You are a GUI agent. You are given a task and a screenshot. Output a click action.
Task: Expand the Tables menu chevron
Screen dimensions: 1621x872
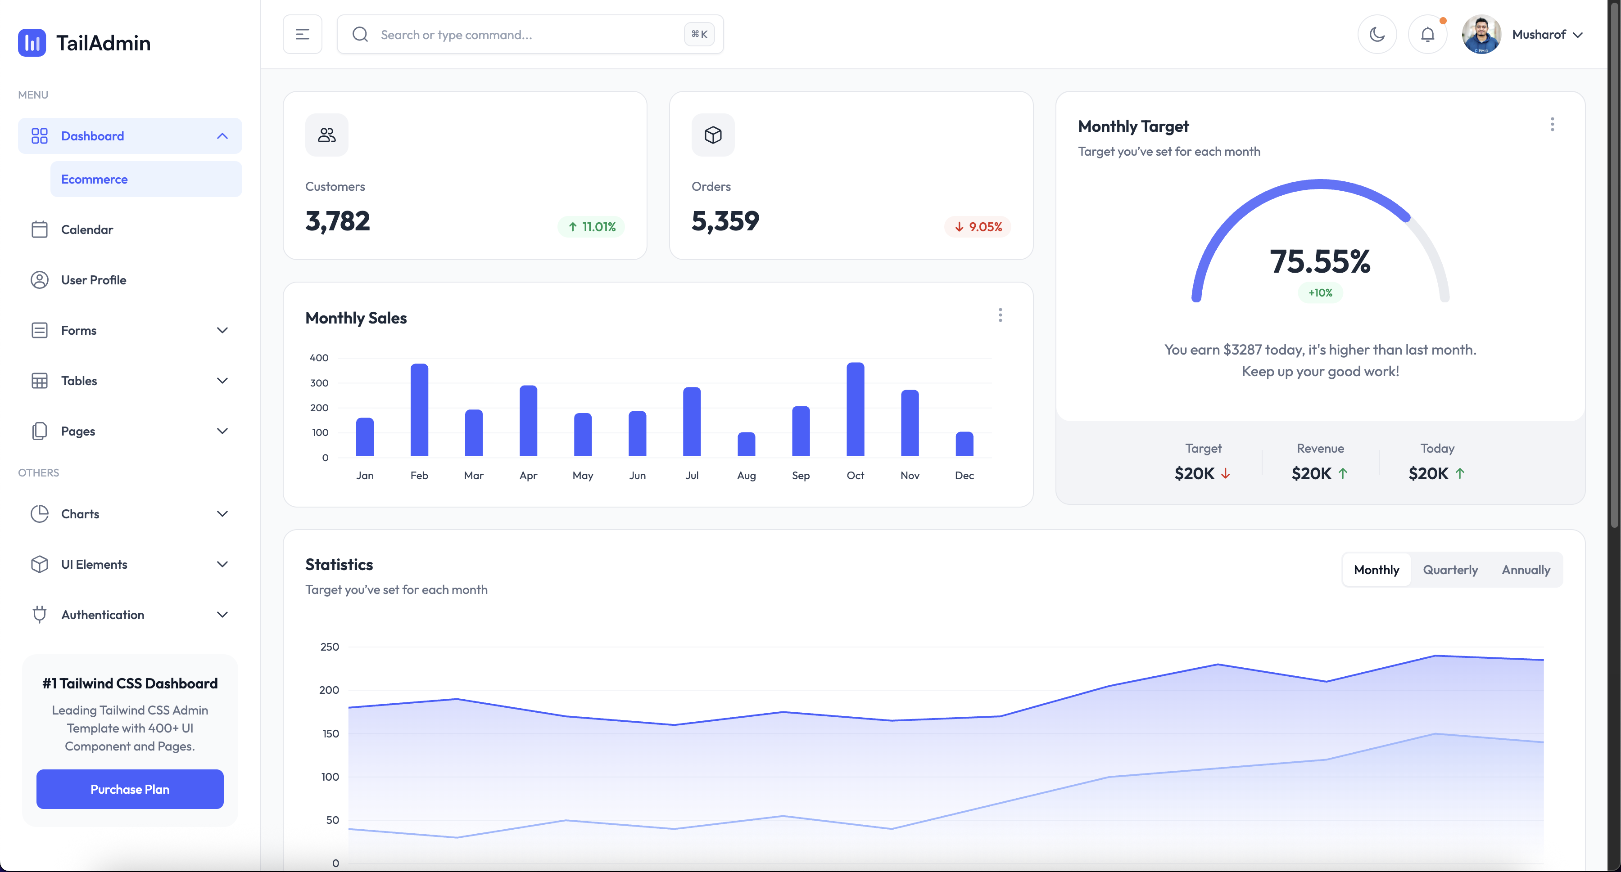click(x=222, y=380)
